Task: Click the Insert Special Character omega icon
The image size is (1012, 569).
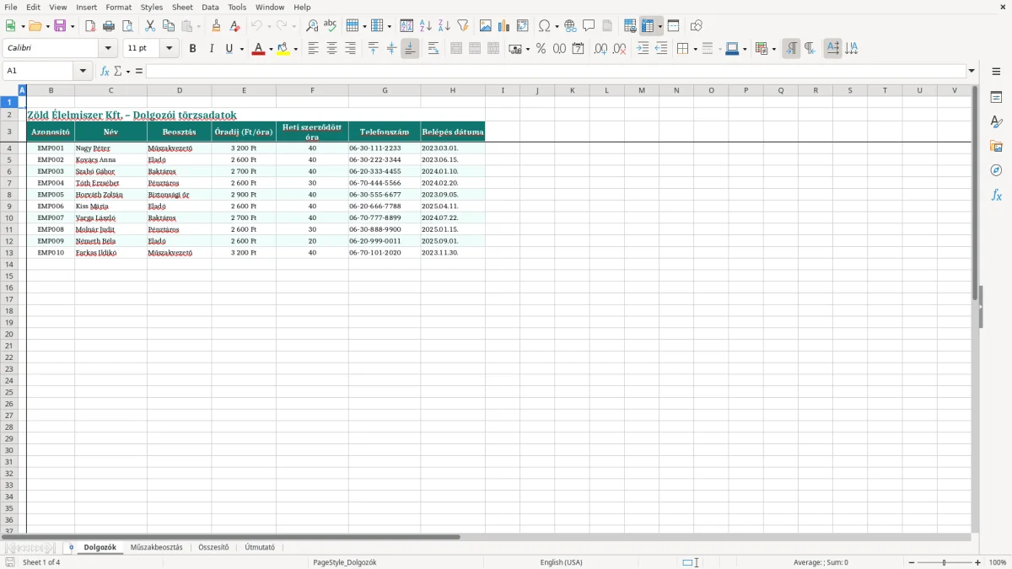Action: coord(545,26)
